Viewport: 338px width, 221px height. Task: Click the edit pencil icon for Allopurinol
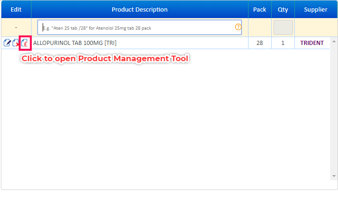[7, 43]
